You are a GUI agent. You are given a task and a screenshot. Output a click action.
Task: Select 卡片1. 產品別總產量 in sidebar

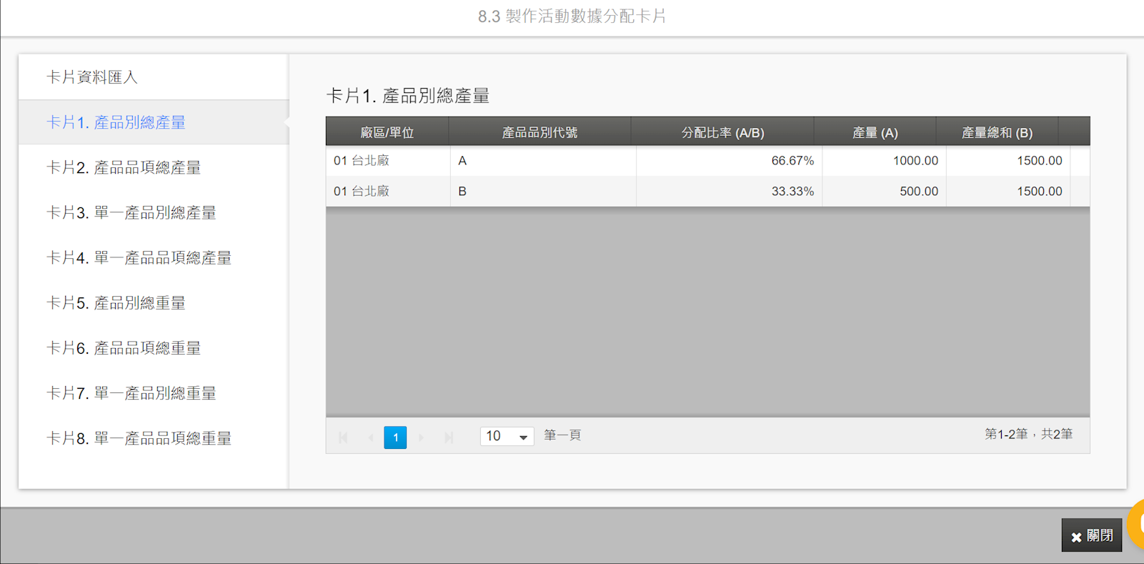(x=154, y=122)
